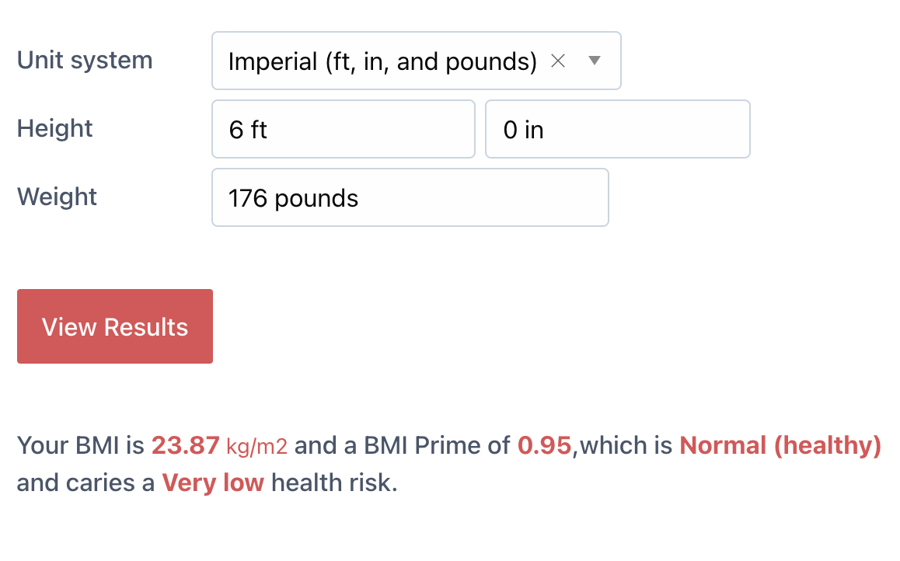Image resolution: width=900 pixels, height=561 pixels.
Task: Click the dropdown chevron next to the clear icon
Action: coord(595,61)
